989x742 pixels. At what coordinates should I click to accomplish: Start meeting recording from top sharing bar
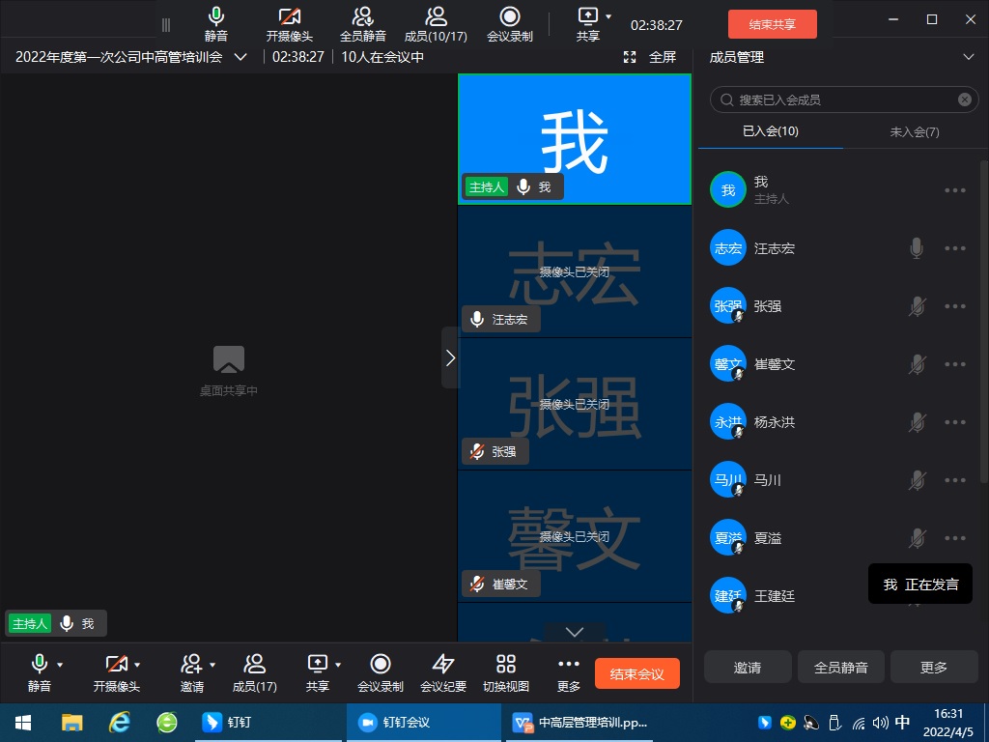pos(510,24)
